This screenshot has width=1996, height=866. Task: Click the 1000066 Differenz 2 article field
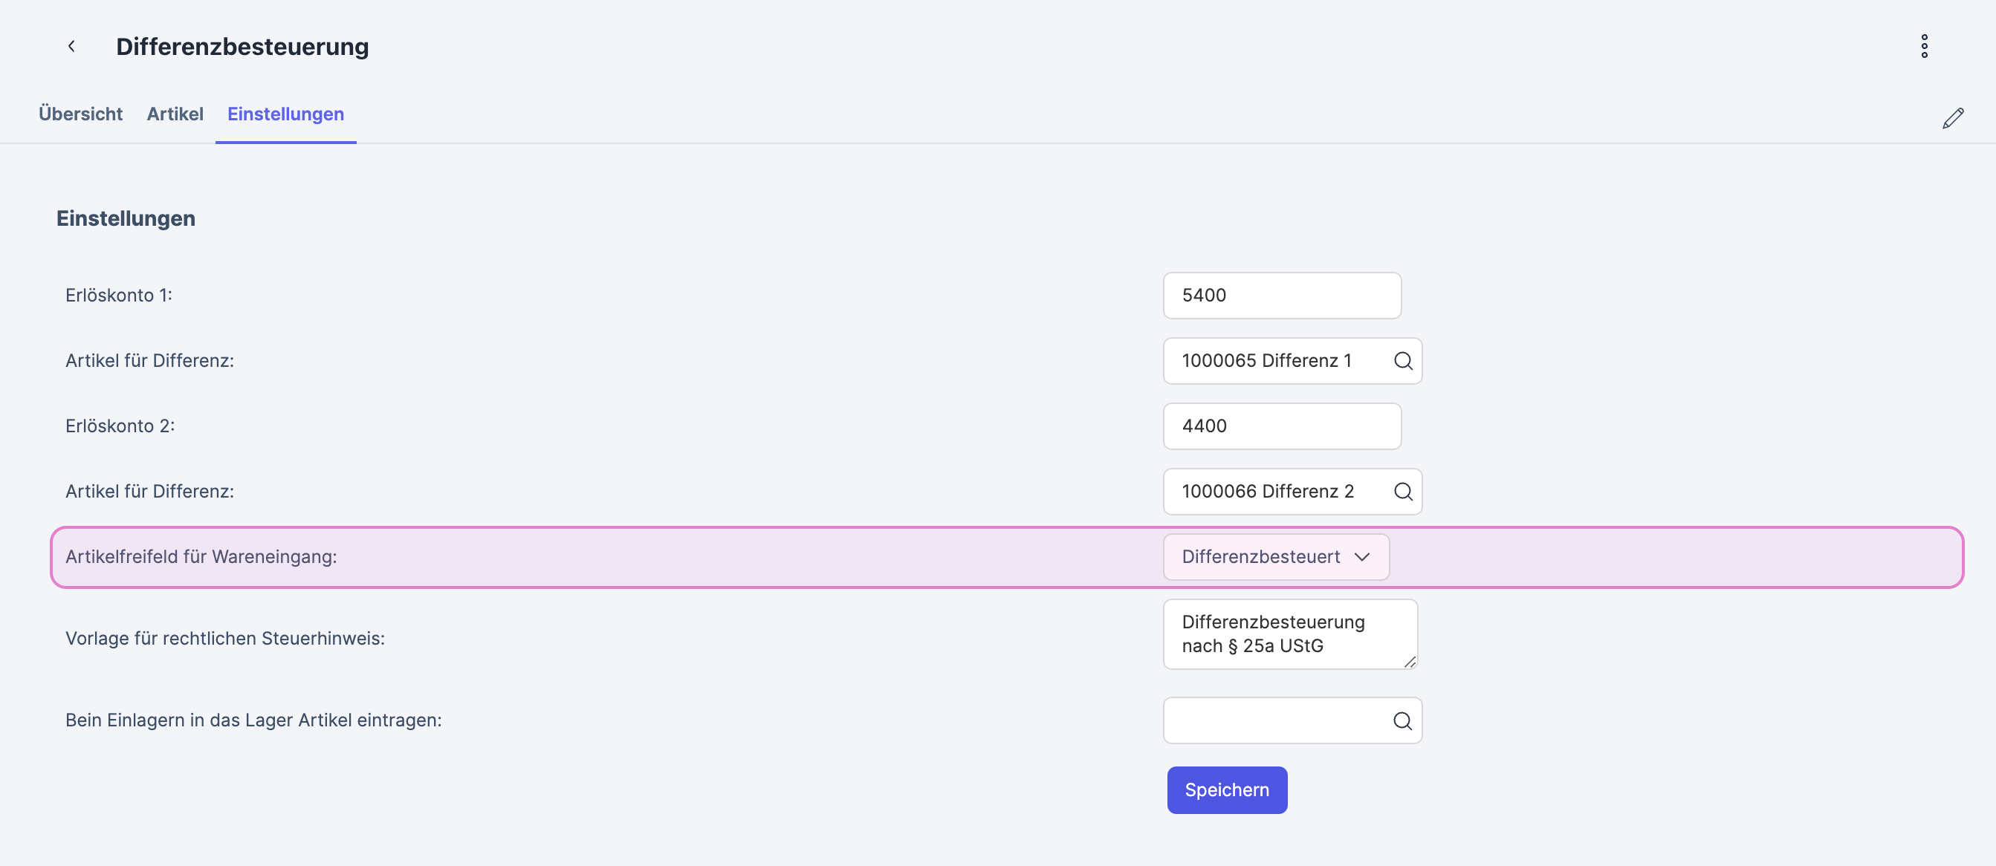click(1271, 492)
